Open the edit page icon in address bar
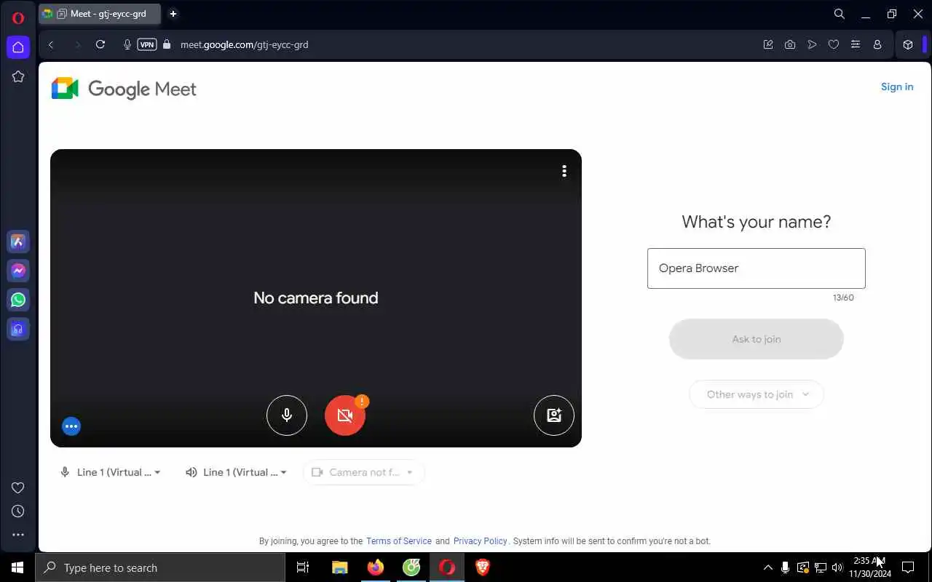This screenshot has width=932, height=582. [768, 44]
